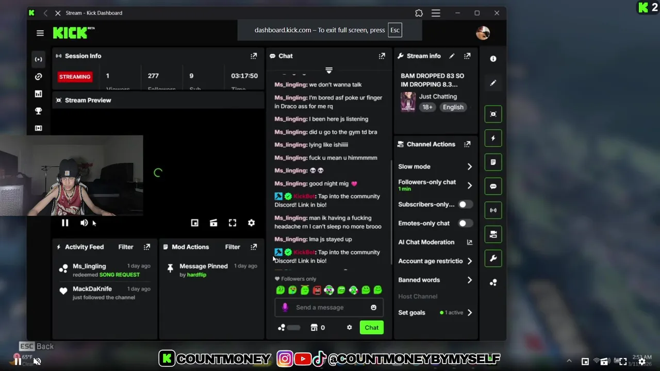
Task: Toggle the channel points switch below chat
Action: point(293,327)
